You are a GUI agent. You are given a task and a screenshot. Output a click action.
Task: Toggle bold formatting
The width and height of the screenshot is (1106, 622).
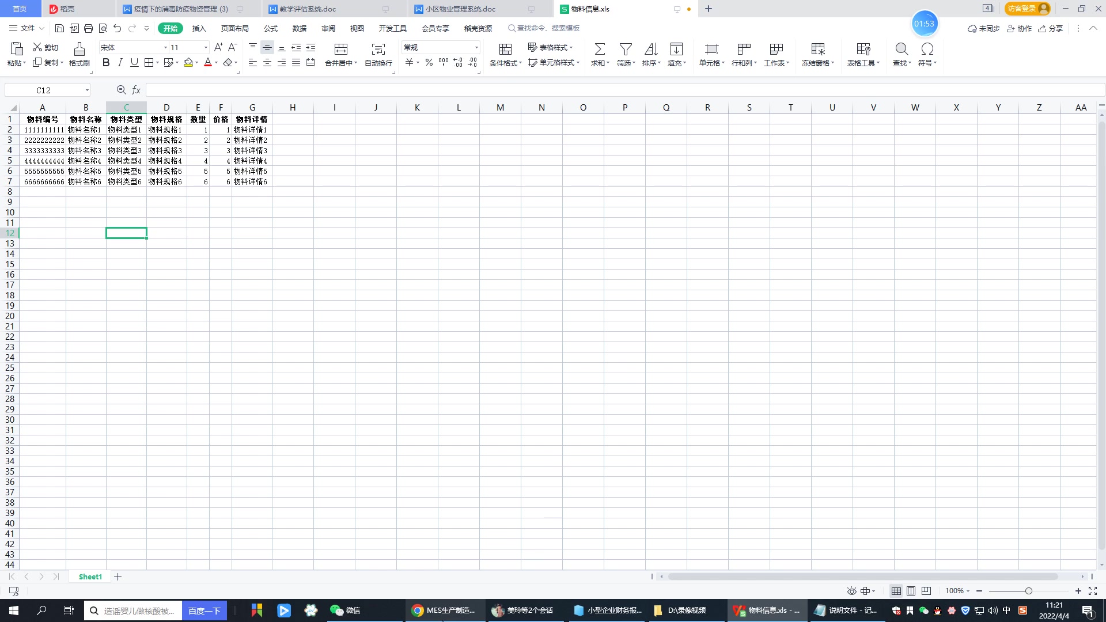(x=106, y=63)
